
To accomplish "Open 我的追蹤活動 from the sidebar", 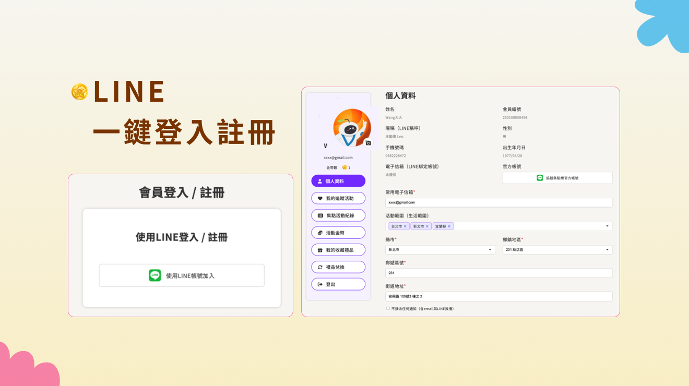I will 338,198.
